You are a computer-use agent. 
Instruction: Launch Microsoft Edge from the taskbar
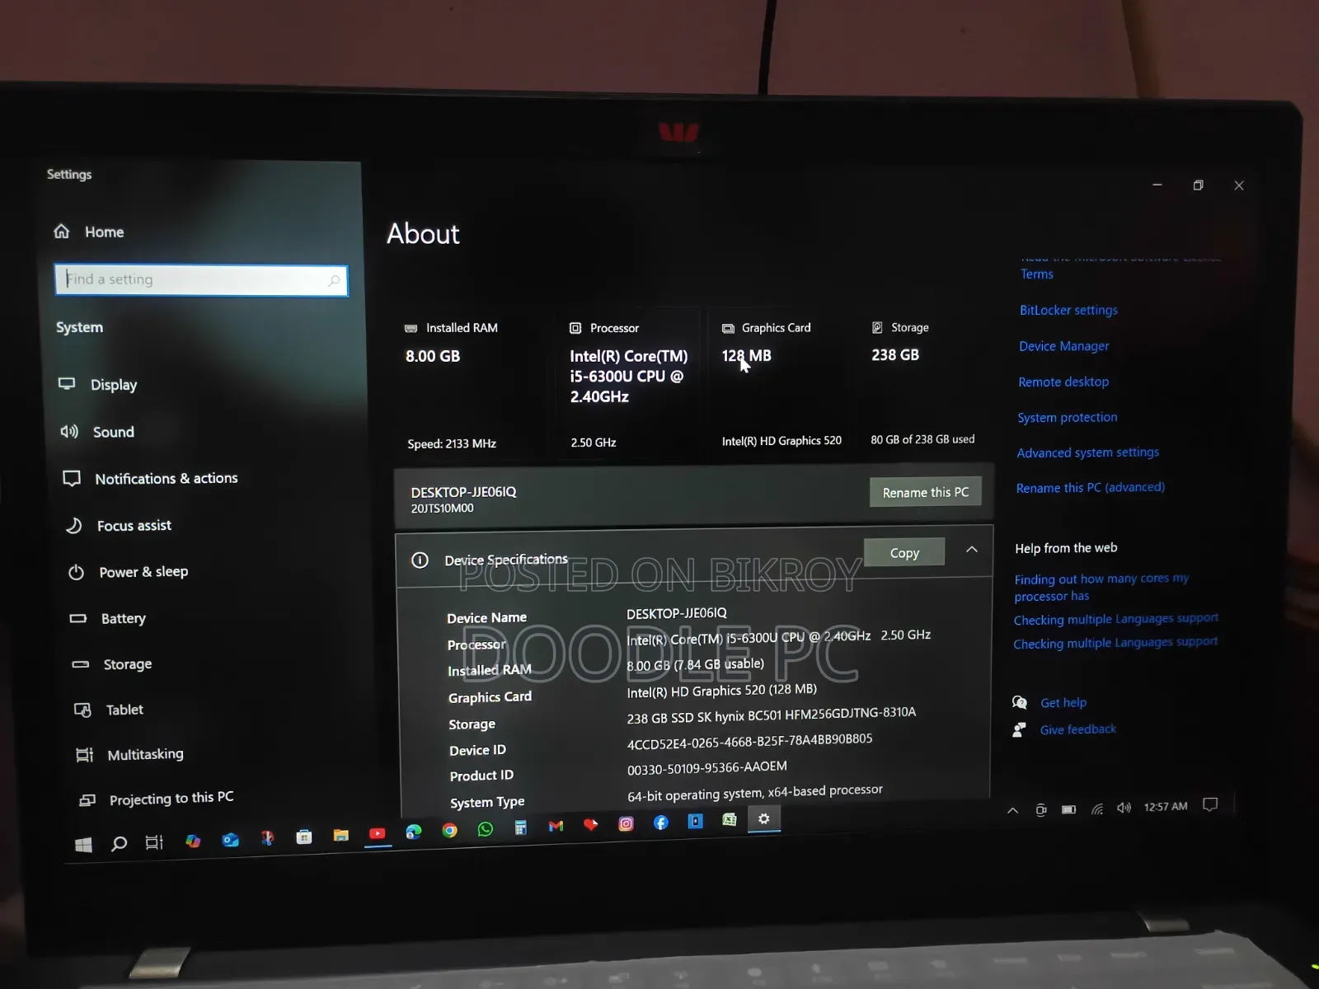(x=414, y=832)
